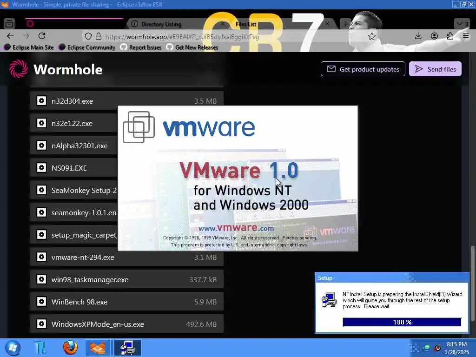Click the gear icon beside seamonkey-1.0.1
The width and height of the screenshot is (476, 357).
[41, 212]
